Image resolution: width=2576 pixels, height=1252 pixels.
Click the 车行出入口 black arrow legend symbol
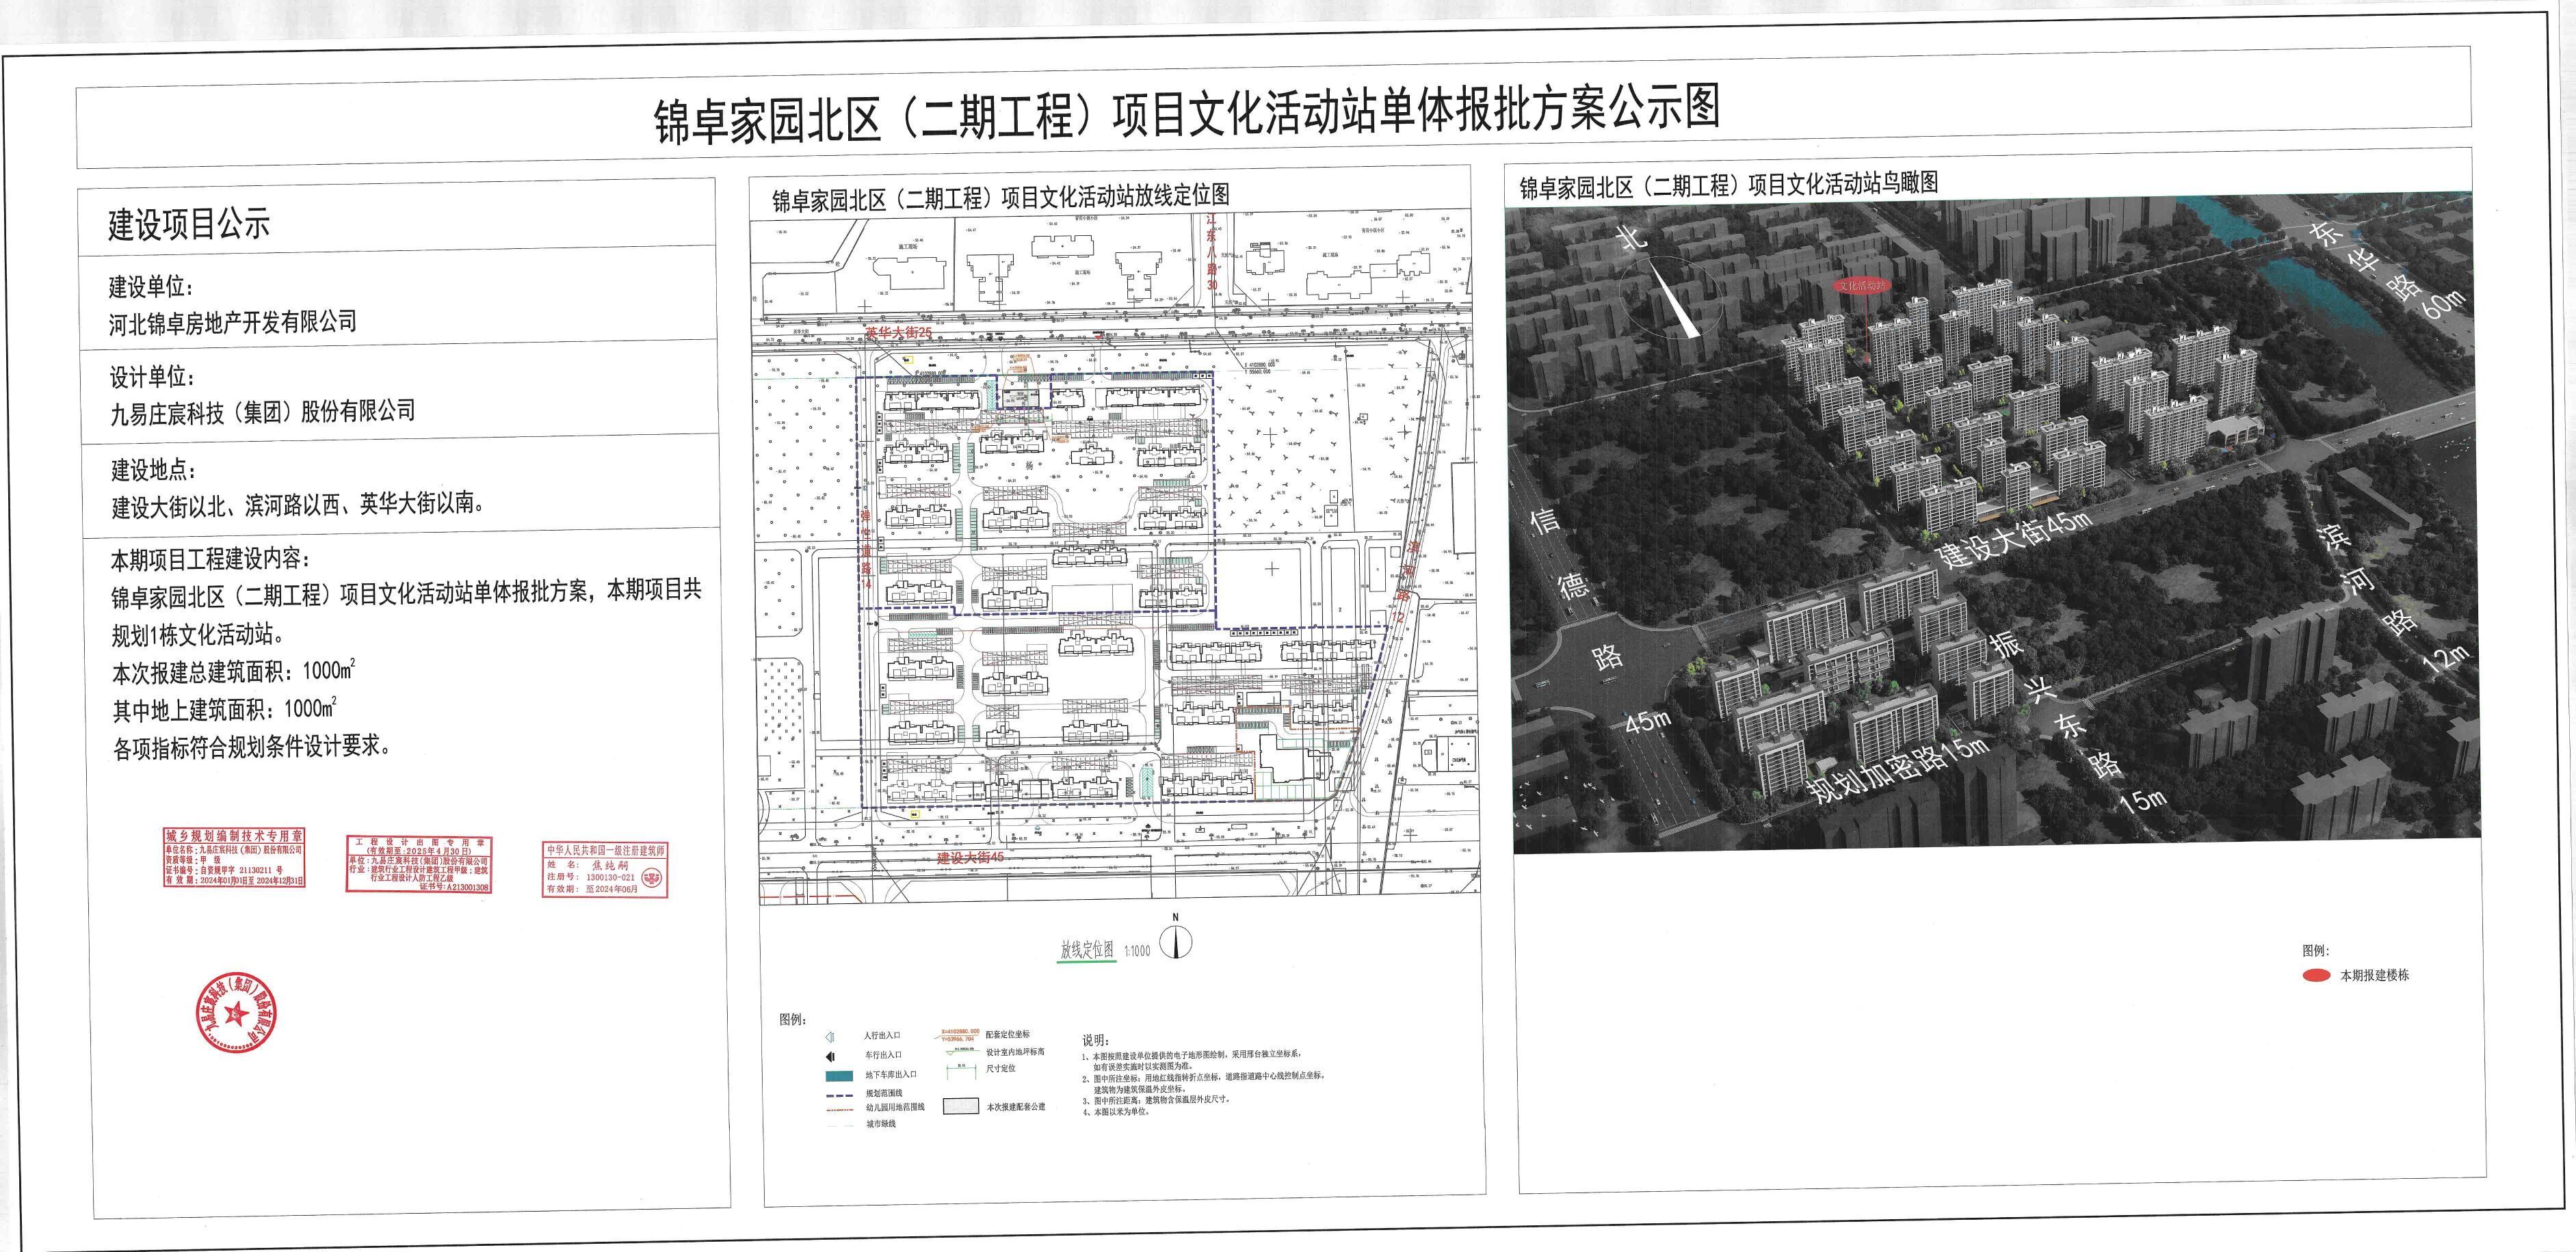click(830, 1057)
